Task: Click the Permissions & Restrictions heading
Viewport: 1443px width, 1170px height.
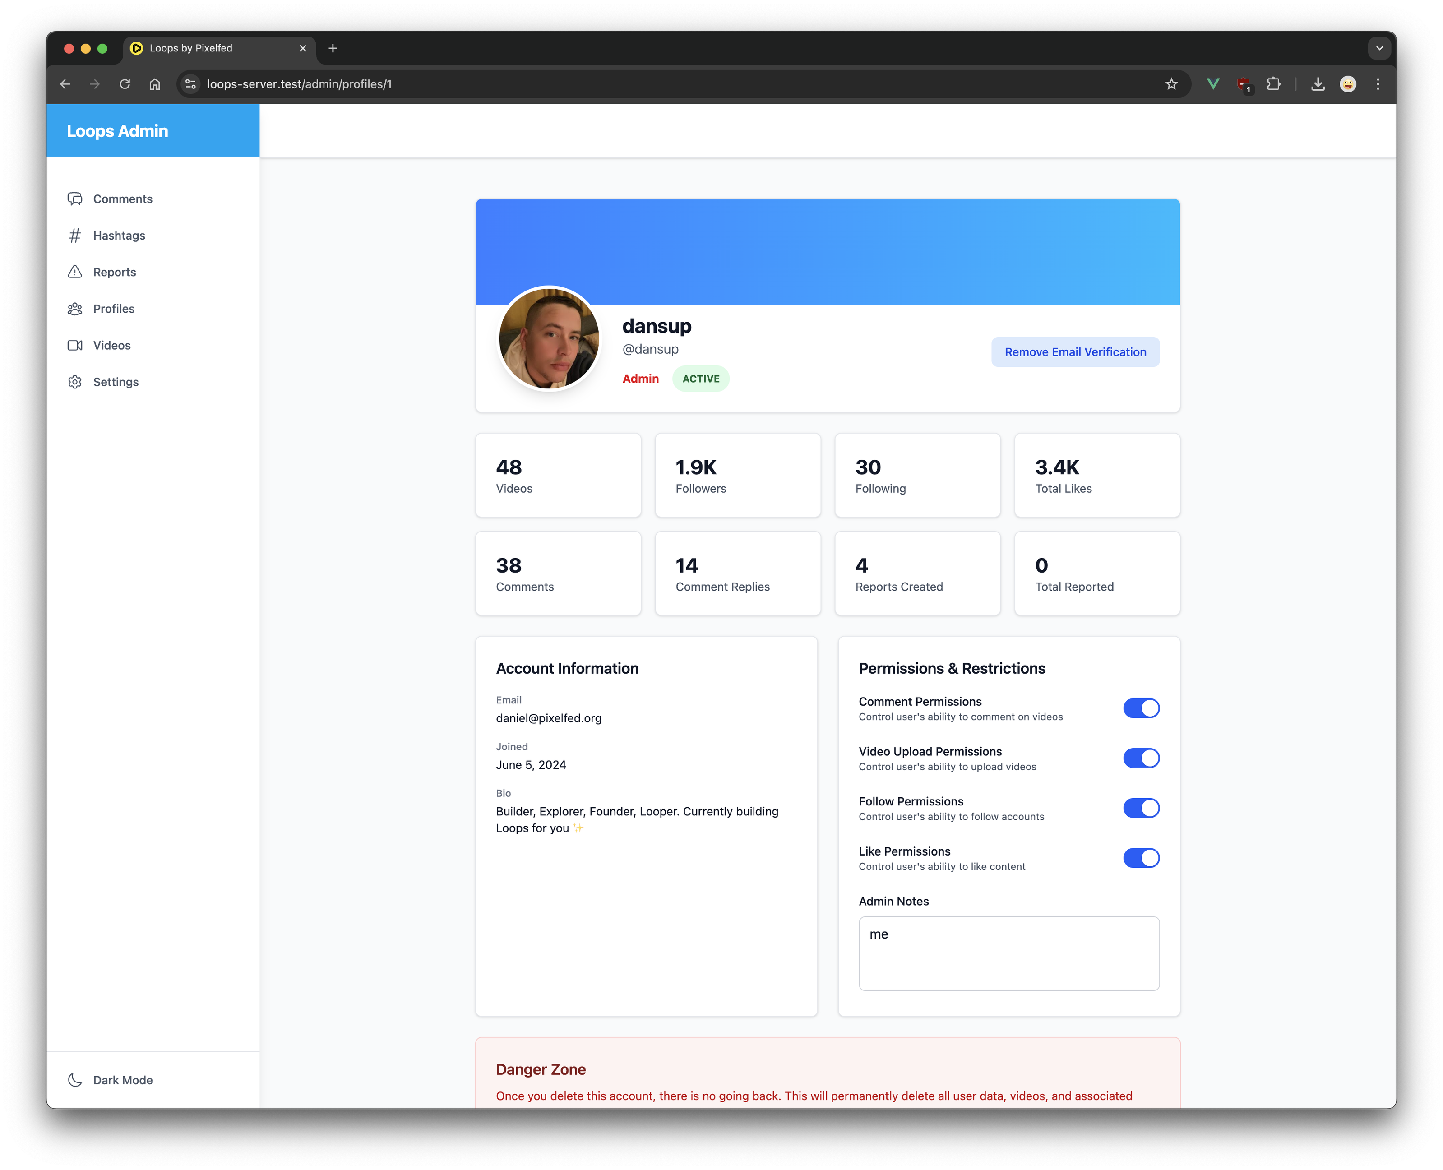Action: point(952,669)
